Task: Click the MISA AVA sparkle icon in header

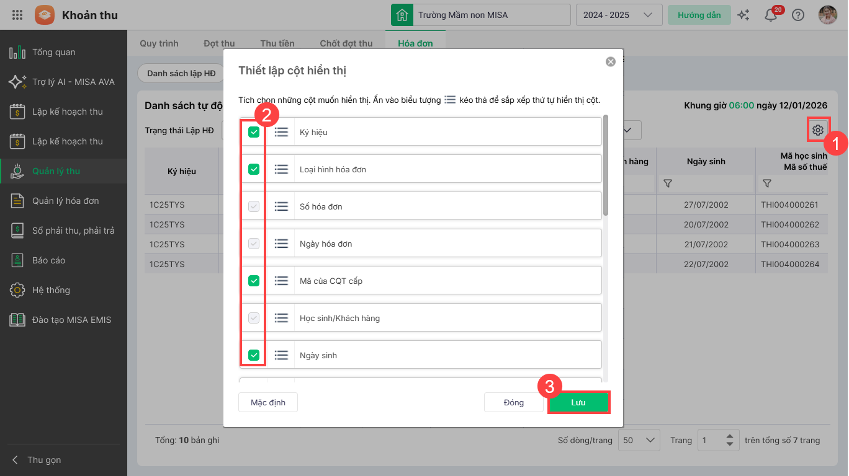Action: [742, 15]
